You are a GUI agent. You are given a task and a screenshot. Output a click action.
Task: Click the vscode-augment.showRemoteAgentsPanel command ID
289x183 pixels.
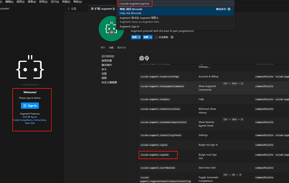pyautogui.click(x=163, y=122)
